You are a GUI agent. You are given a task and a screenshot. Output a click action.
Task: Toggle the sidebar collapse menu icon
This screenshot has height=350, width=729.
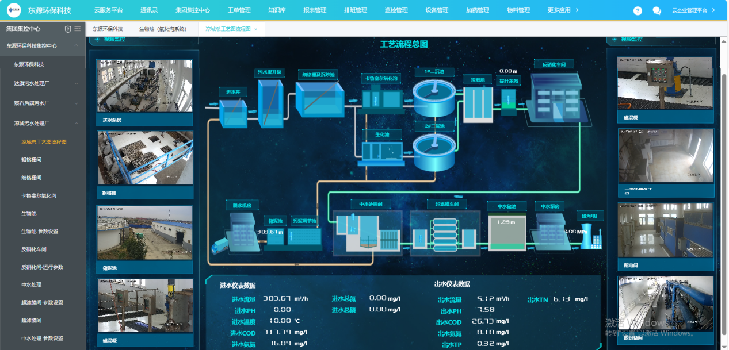click(78, 29)
